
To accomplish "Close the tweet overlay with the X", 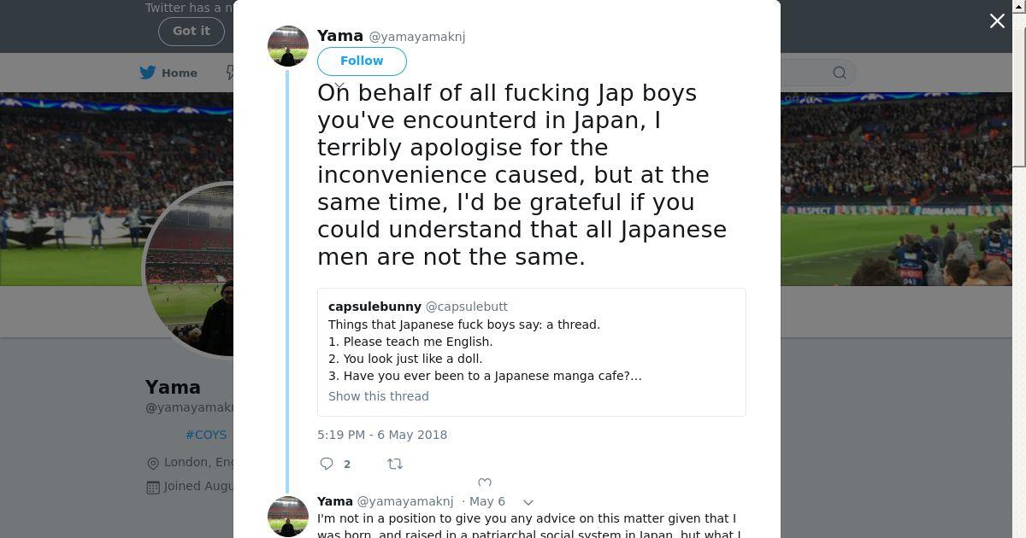I will (997, 21).
